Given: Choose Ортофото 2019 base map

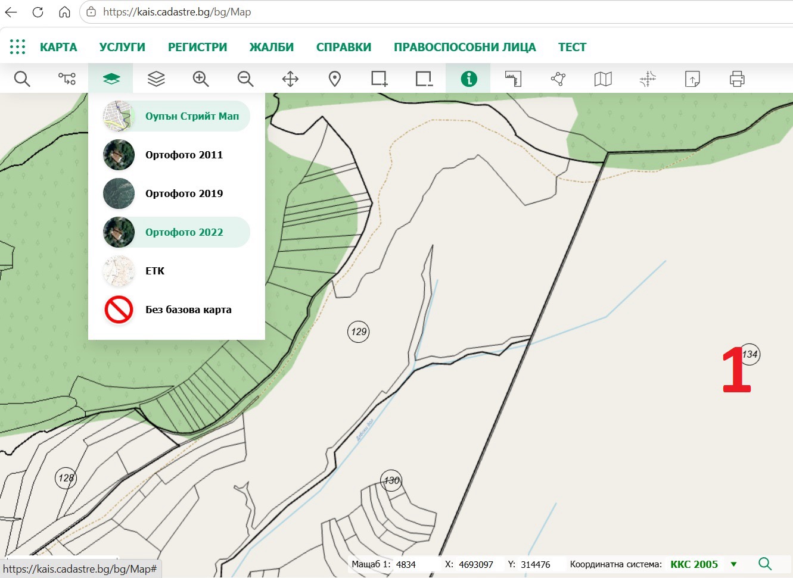Looking at the screenshot, I should [x=176, y=193].
